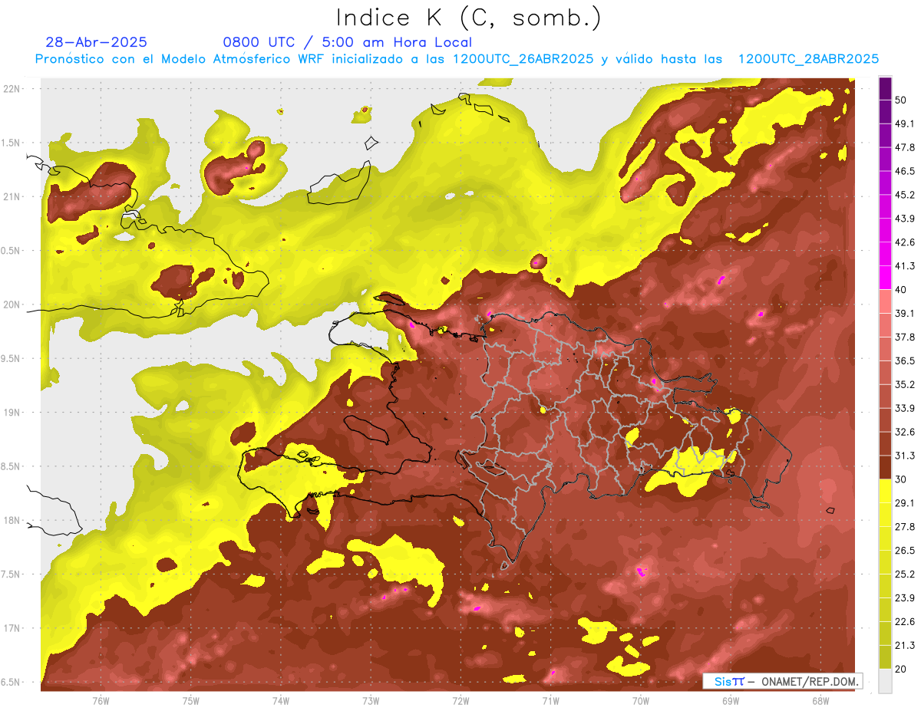Click the "35.2" color scale label
This screenshot has width=921, height=711.
pyautogui.click(x=905, y=384)
